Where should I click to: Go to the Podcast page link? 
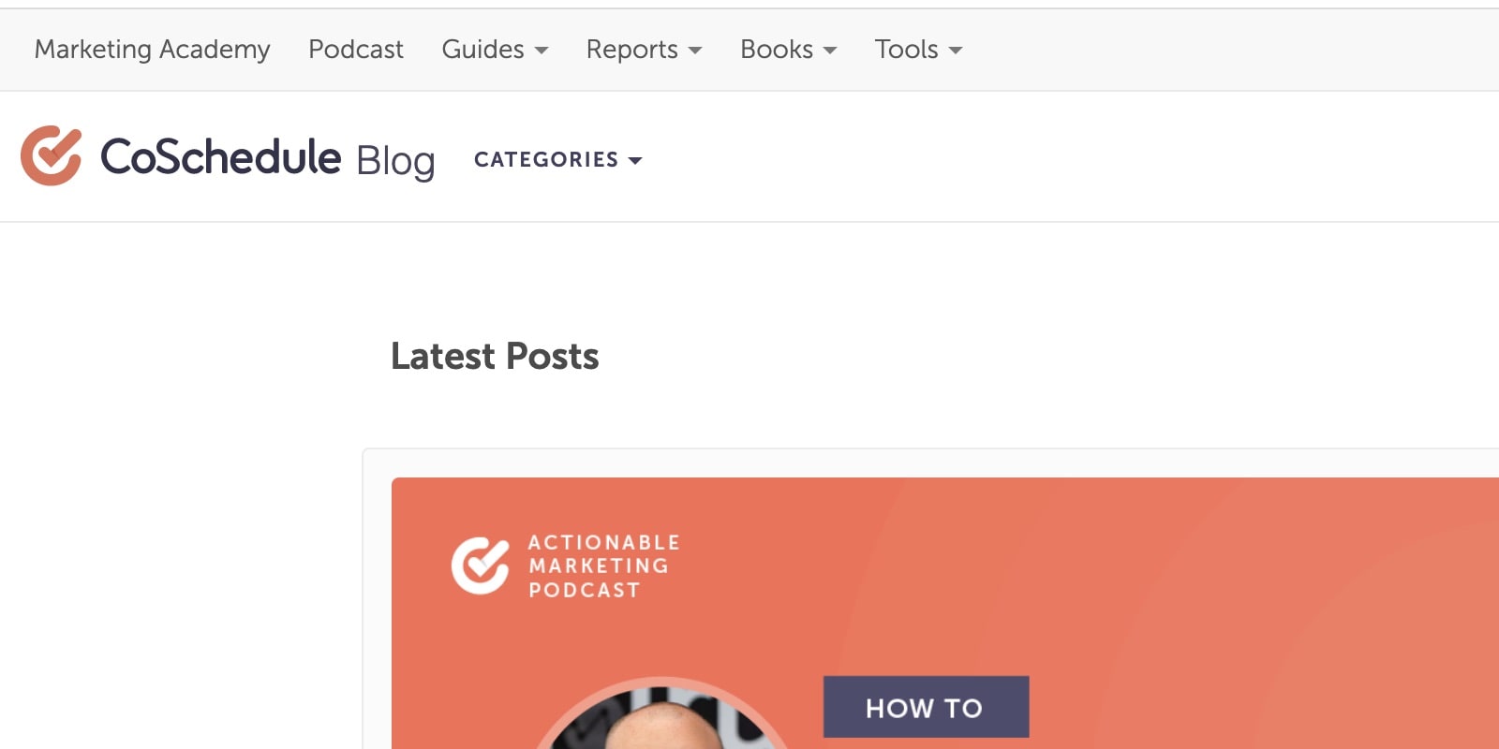click(x=356, y=49)
